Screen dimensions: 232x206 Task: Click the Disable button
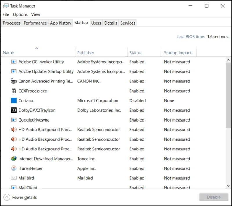(x=214, y=197)
